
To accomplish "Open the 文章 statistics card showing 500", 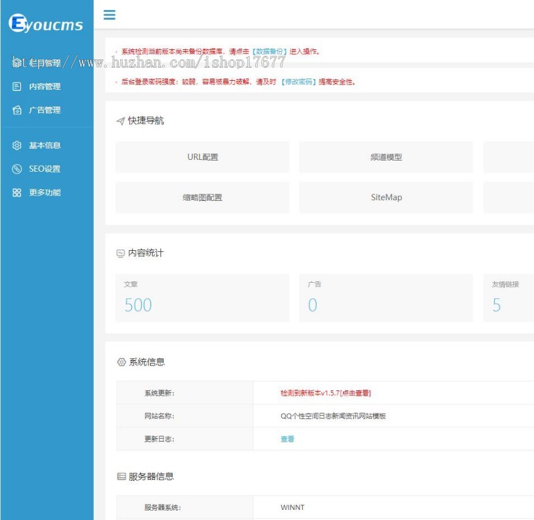I will click(202, 298).
